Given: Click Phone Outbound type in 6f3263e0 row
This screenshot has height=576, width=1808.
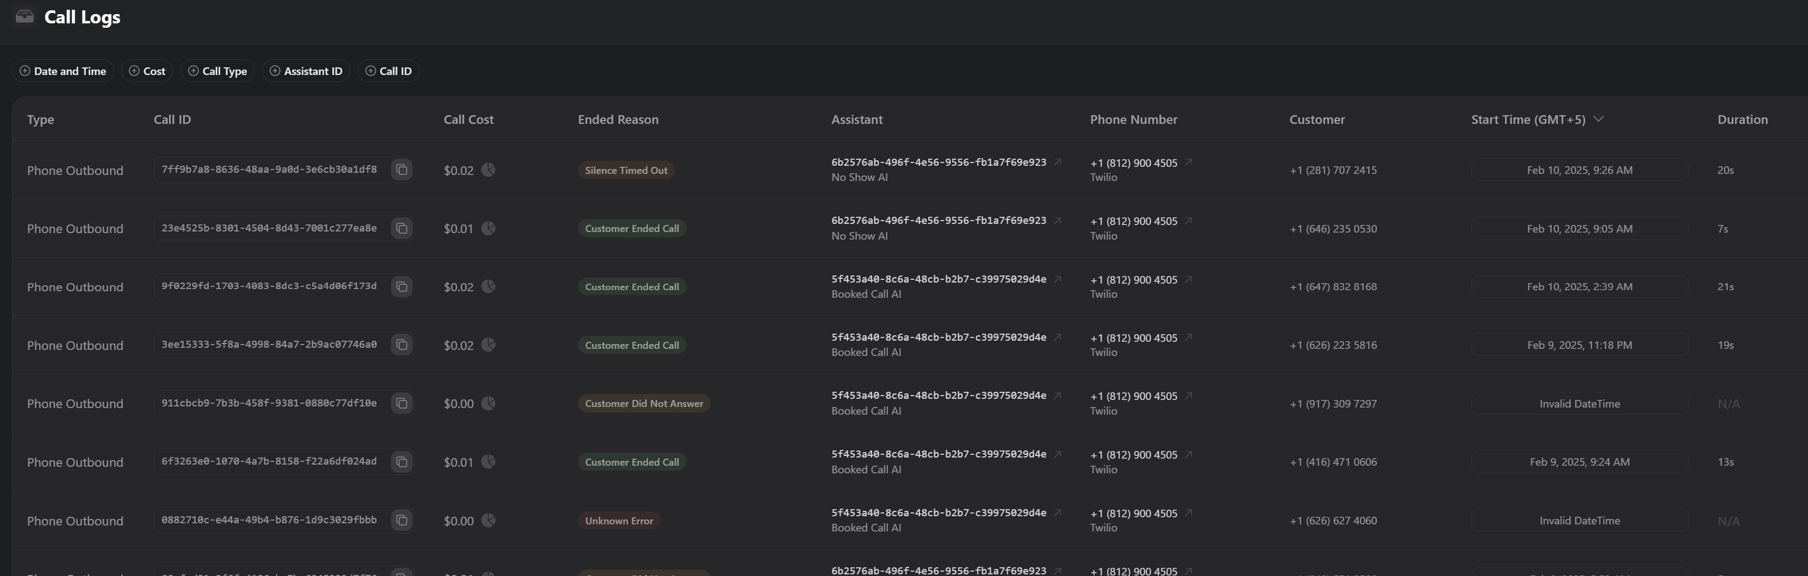Looking at the screenshot, I should (x=75, y=462).
